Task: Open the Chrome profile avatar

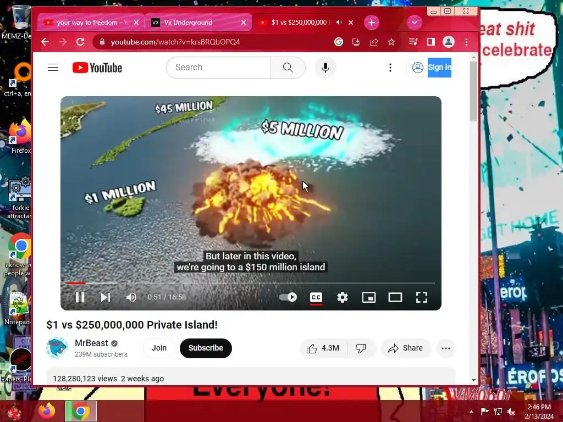Action: point(449,42)
